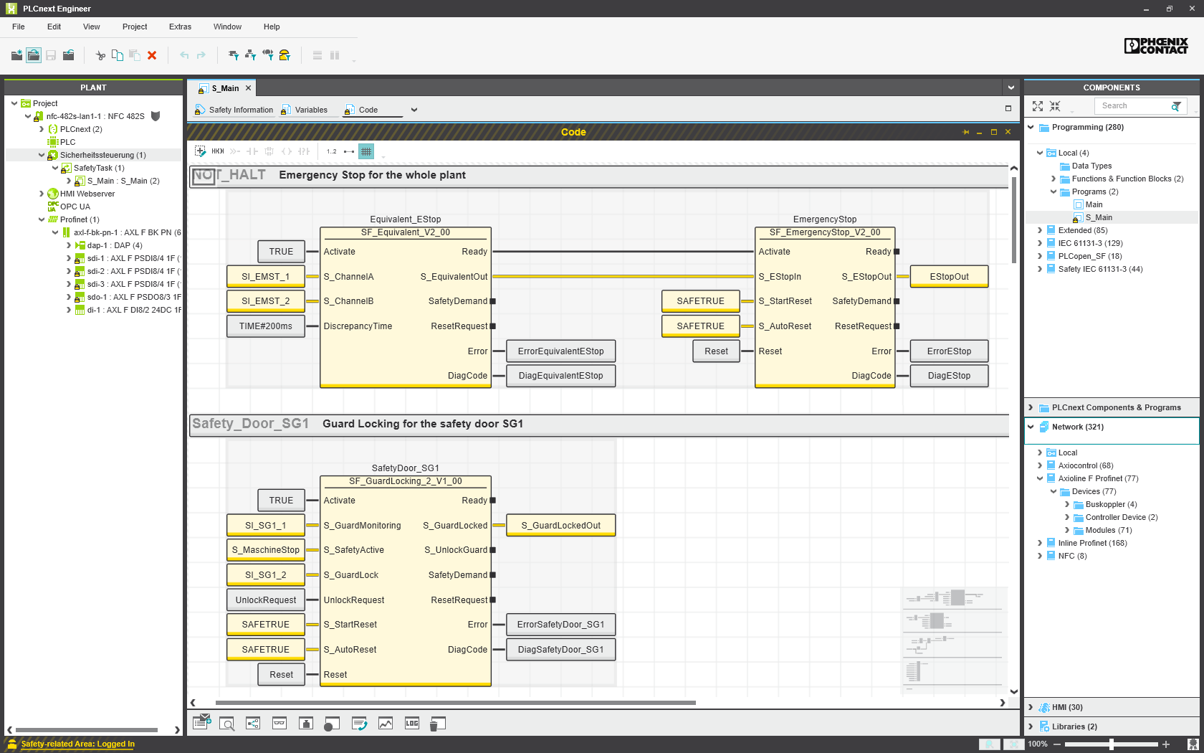Select the edit/insert tool in the Code toolbar
This screenshot has height=753, width=1204.
tap(200, 151)
